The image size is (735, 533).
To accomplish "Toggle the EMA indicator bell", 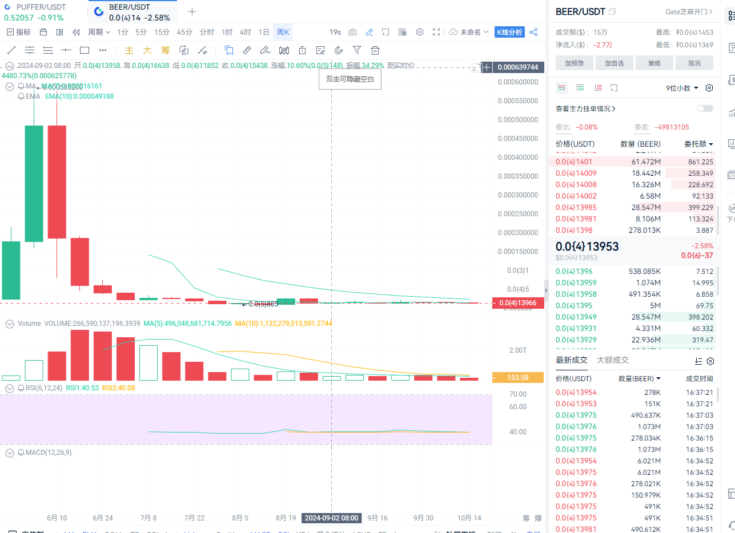I will click(x=21, y=96).
